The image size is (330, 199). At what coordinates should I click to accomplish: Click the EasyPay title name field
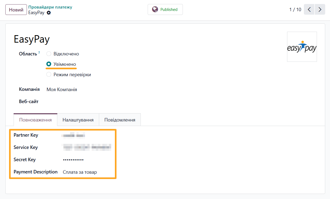coord(32,39)
